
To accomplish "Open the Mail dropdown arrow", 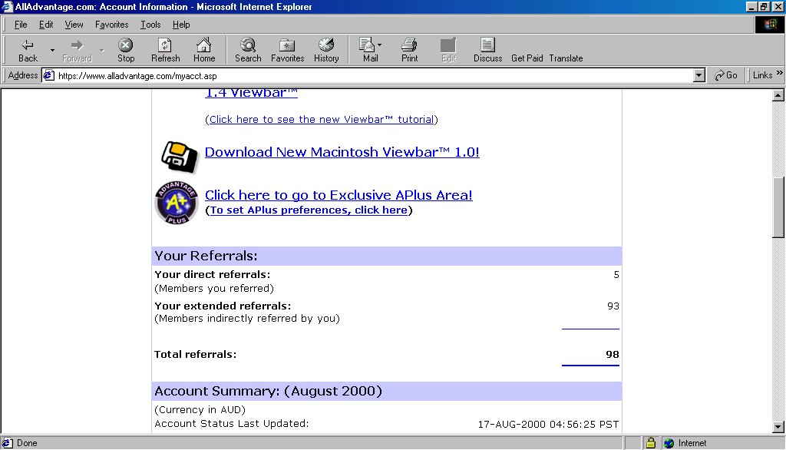I will pyautogui.click(x=379, y=45).
